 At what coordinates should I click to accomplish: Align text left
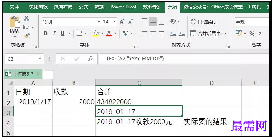[x=144, y=33]
